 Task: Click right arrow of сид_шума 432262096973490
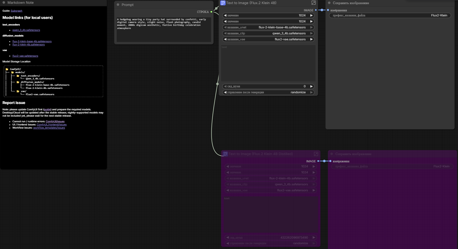314,237
